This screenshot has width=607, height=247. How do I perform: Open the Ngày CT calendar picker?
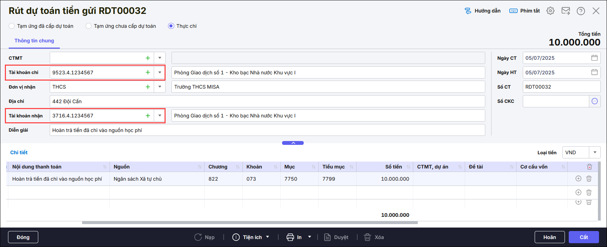pyautogui.click(x=594, y=58)
